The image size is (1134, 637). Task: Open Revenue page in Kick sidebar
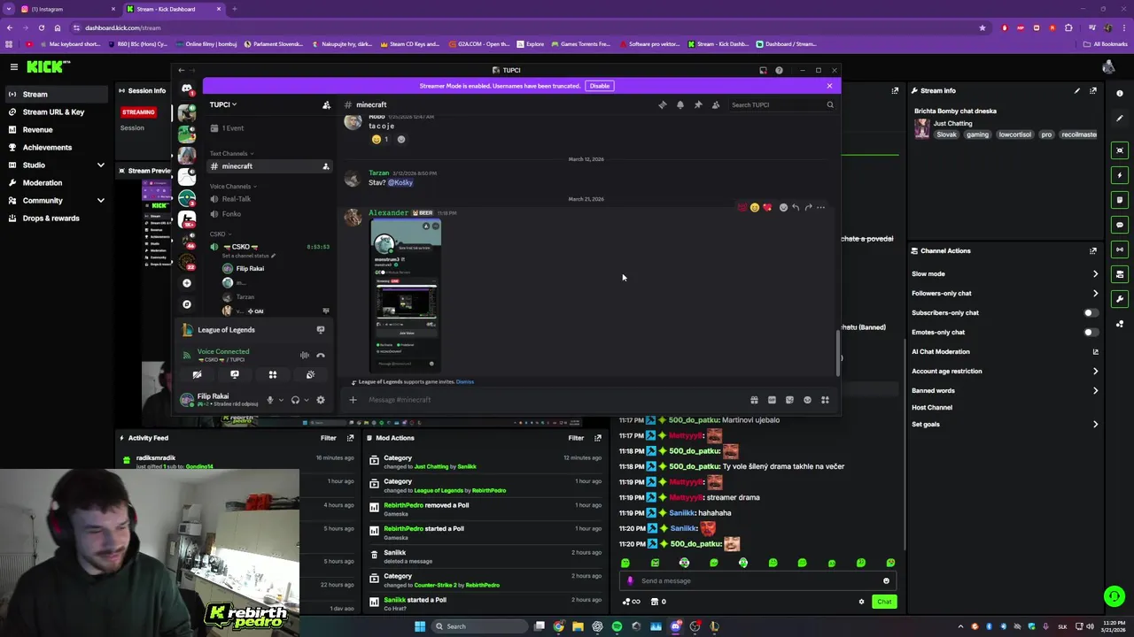pos(56,129)
